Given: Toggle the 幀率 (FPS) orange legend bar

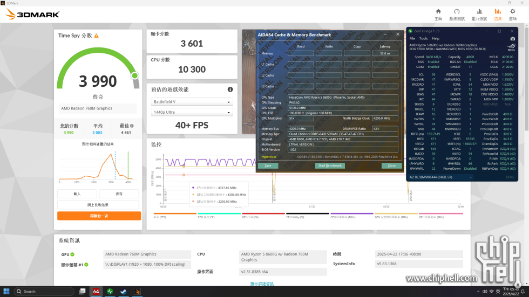Looking at the screenshot, I should click(175, 213).
